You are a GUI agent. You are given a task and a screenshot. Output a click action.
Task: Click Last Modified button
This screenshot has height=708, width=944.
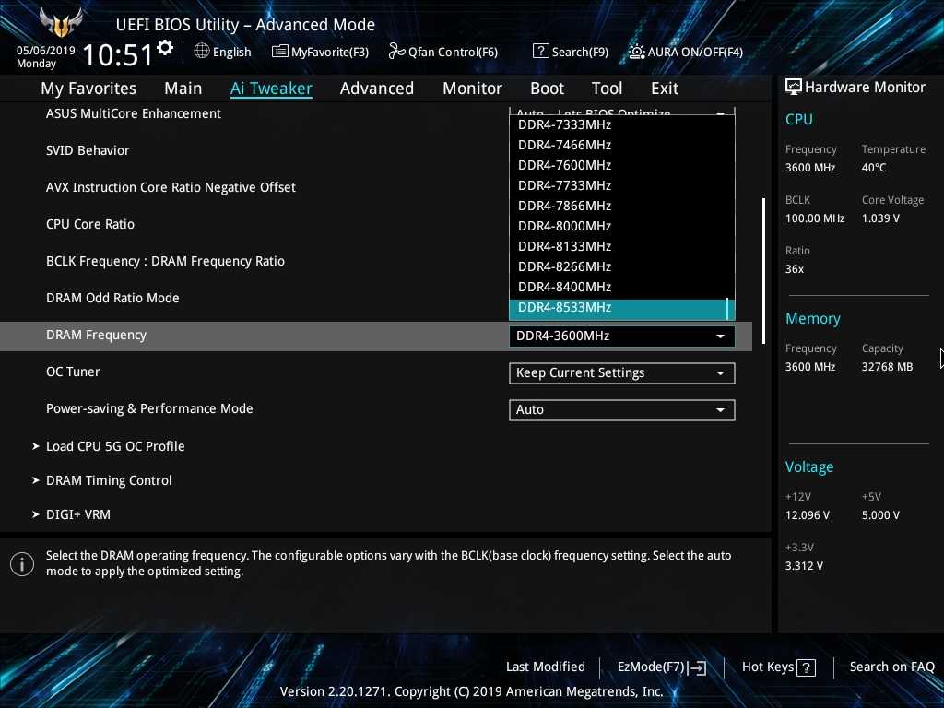545,667
